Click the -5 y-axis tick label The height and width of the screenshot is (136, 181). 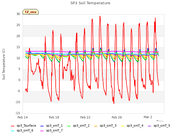pos(19,91)
